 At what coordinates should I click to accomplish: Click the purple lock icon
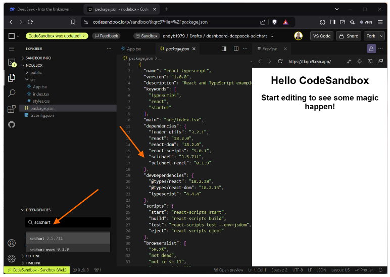[371, 49]
